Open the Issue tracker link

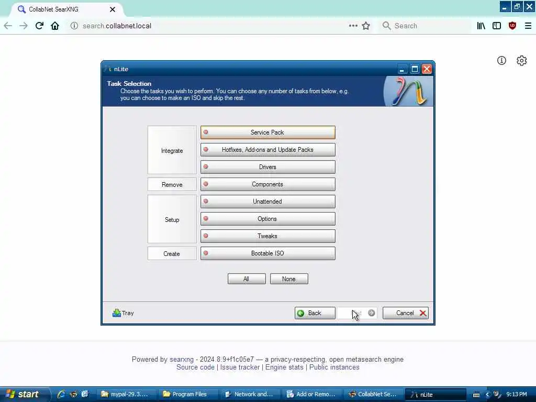pos(240,367)
